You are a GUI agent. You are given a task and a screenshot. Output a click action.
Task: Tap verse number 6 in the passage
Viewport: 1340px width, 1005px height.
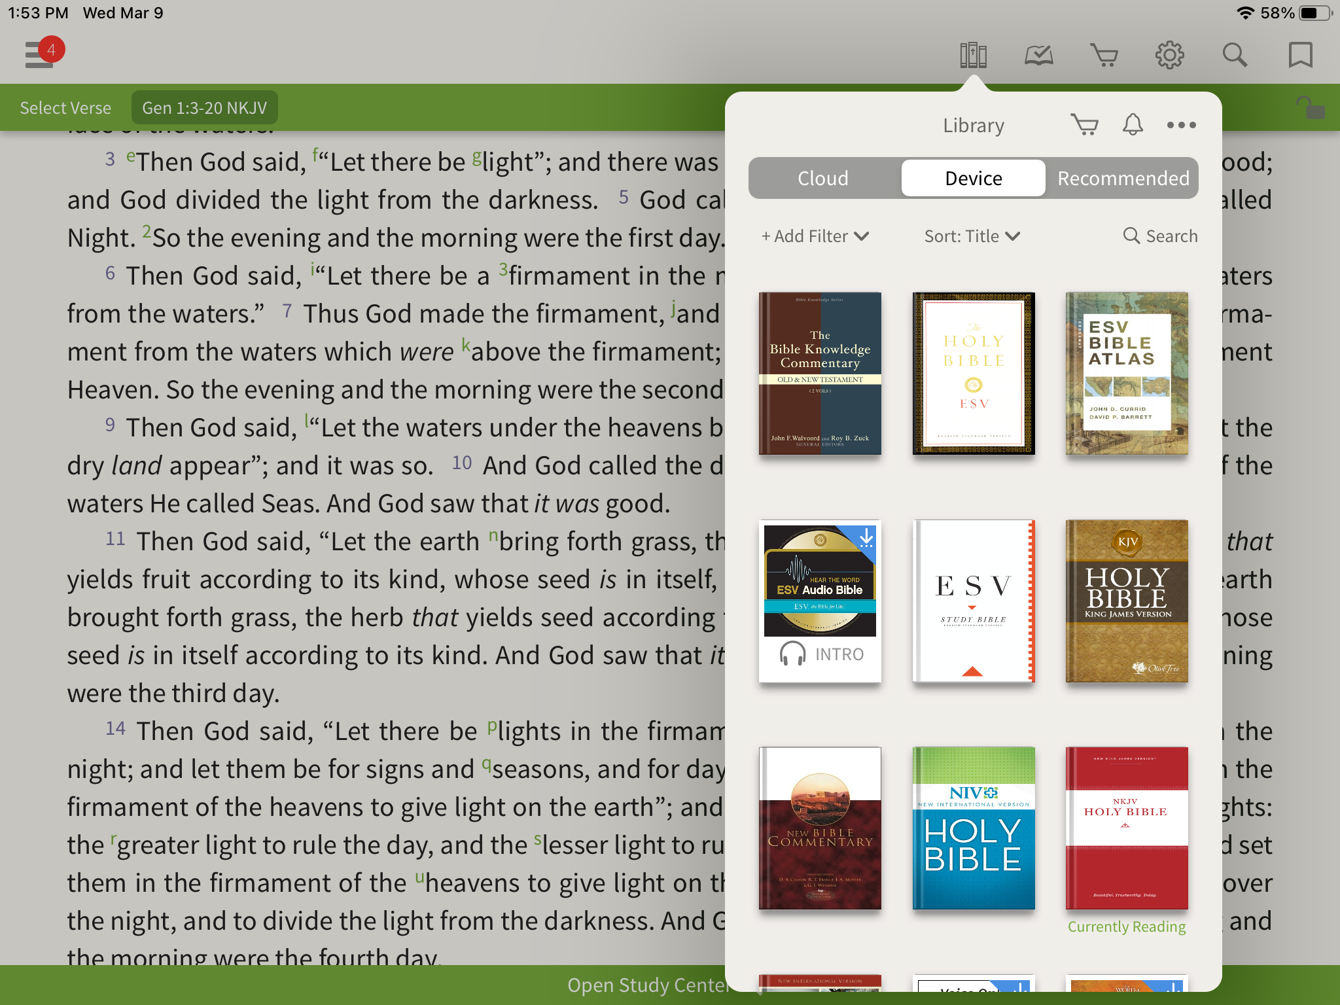[110, 273]
